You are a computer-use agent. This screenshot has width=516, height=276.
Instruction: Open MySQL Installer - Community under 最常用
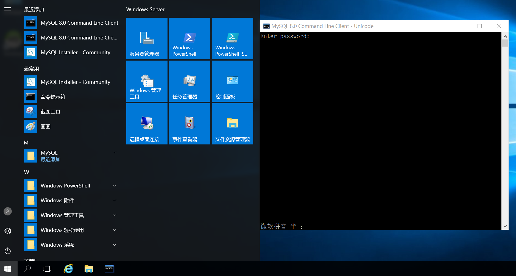point(71,82)
